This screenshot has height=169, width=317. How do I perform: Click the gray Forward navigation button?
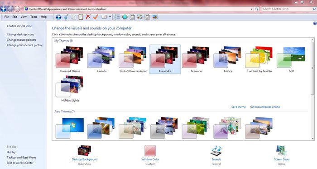click(x=17, y=9)
